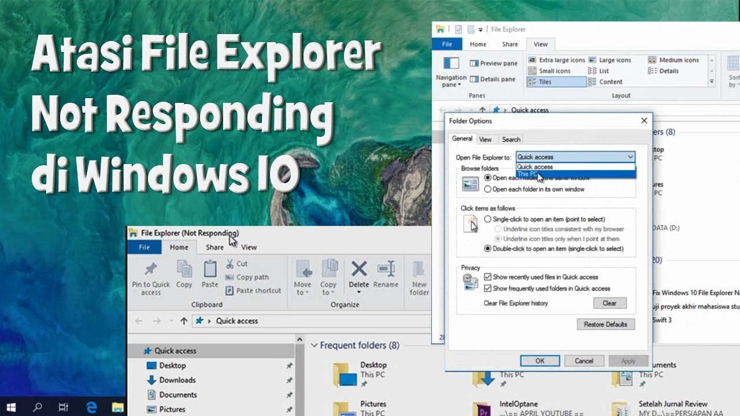Click the taskbar search icon
This screenshot has height=416, width=740.
pos(37,407)
